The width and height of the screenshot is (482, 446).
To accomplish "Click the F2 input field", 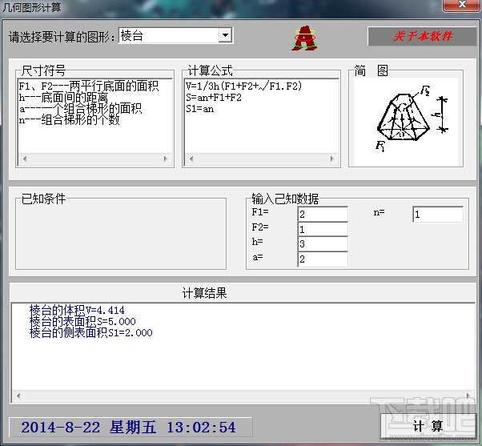I will (x=323, y=229).
